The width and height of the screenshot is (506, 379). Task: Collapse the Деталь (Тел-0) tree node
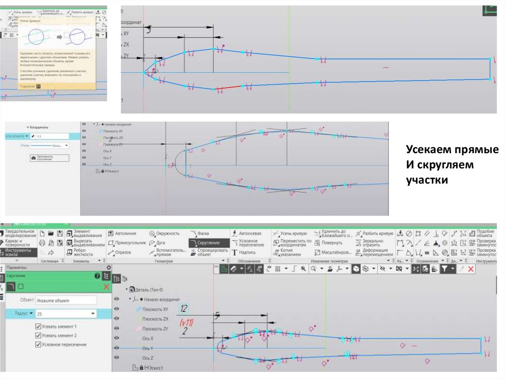pyautogui.click(x=126, y=289)
